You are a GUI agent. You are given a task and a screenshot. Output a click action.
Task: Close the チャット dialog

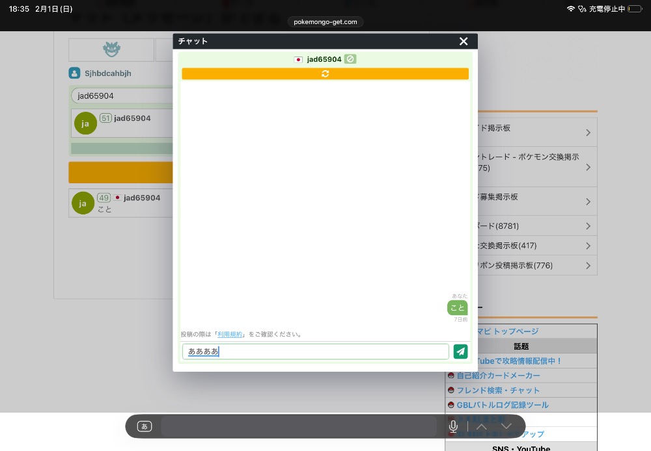(464, 42)
